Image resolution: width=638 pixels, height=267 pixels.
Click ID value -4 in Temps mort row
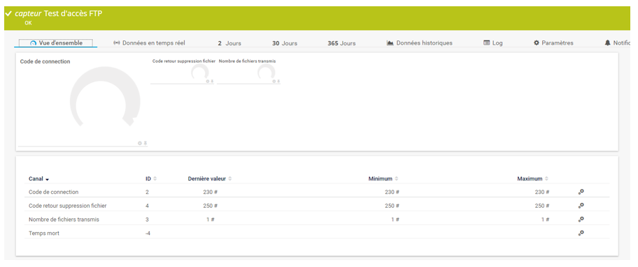[x=148, y=234]
